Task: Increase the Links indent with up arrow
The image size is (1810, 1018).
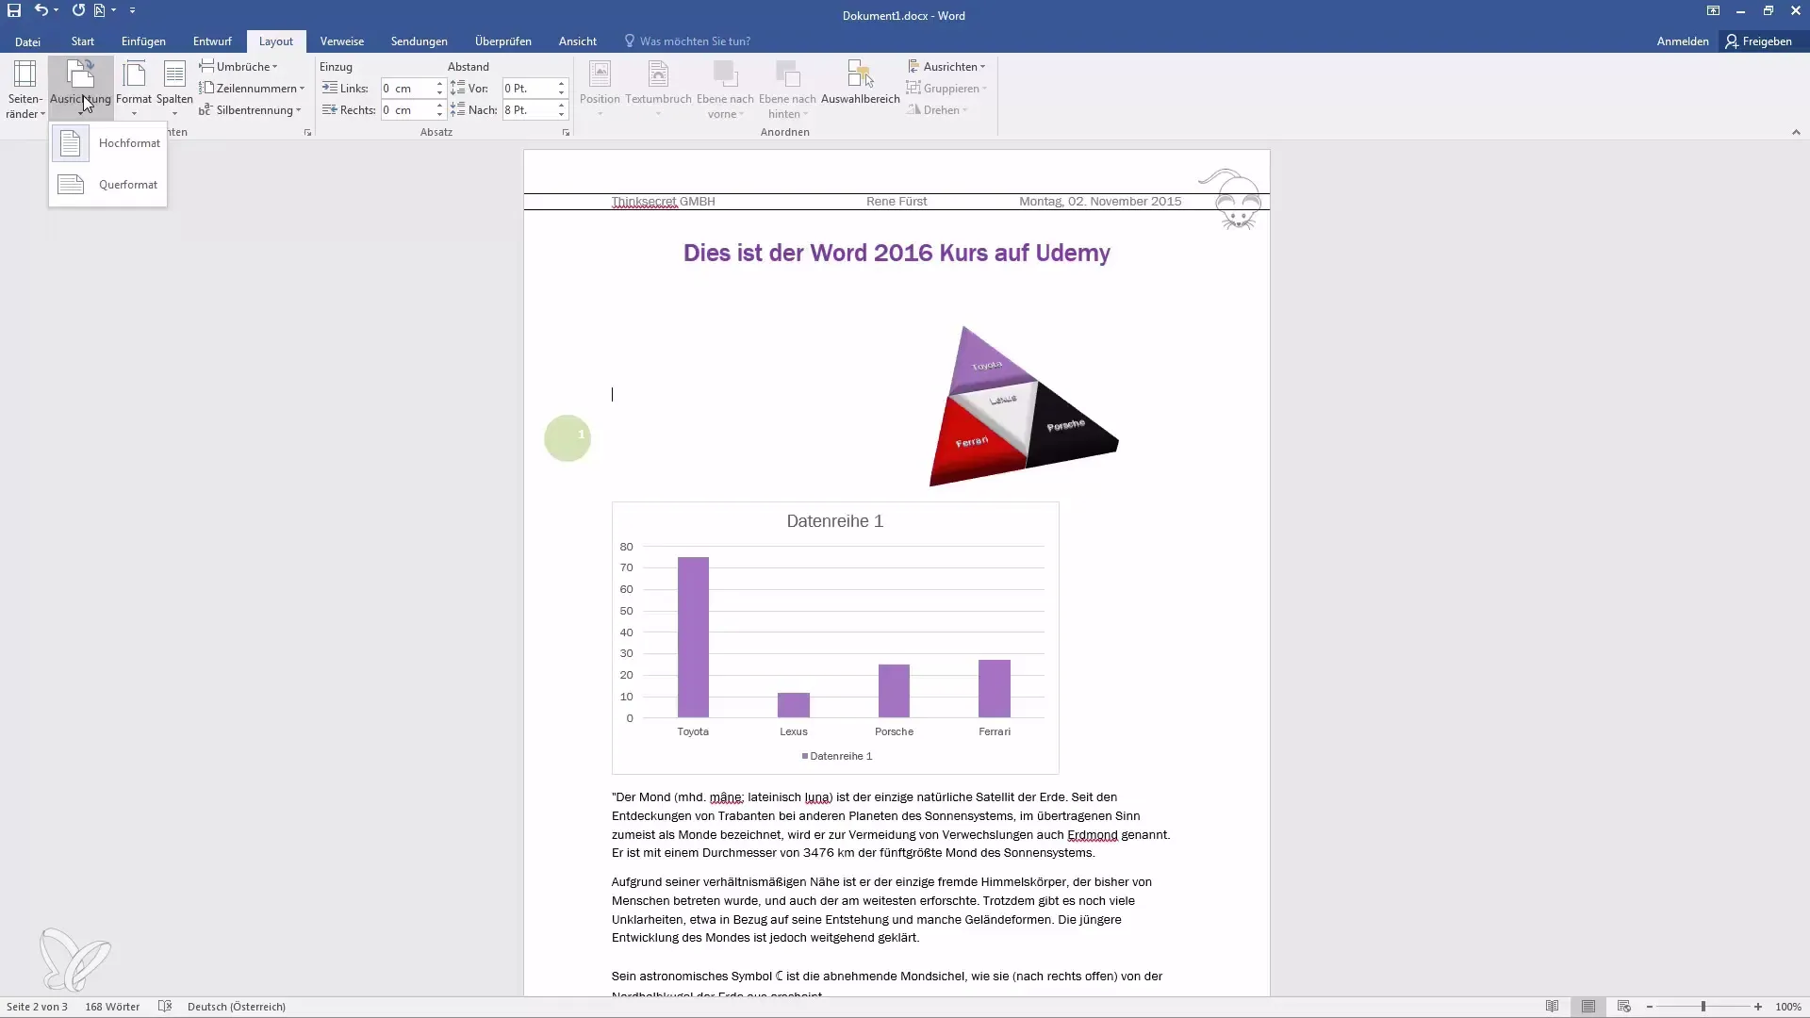Action: click(439, 84)
